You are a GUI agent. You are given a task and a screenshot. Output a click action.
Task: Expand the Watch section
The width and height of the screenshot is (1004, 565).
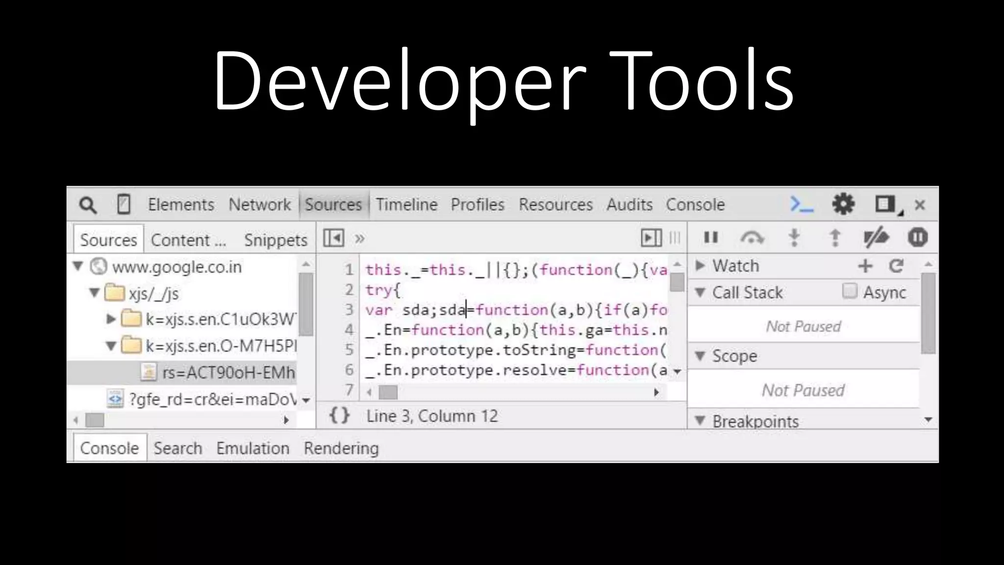(x=700, y=266)
